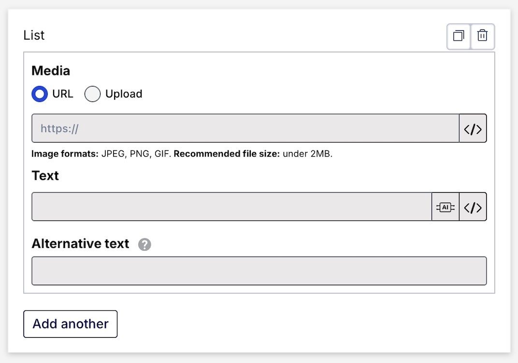The height and width of the screenshot is (363, 518).
Task: Click the Alternative text input box
Action: click(259, 271)
